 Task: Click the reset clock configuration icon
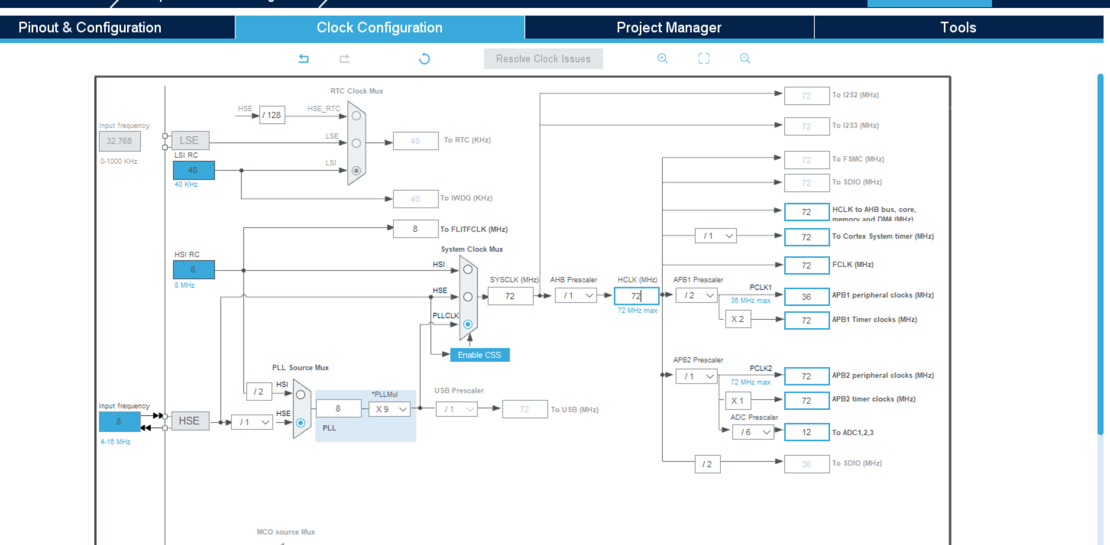(424, 59)
